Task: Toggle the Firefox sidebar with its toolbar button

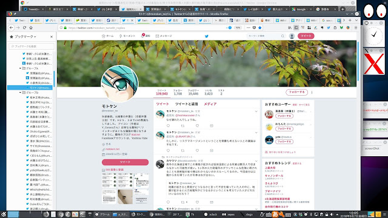Action: pos(296,28)
